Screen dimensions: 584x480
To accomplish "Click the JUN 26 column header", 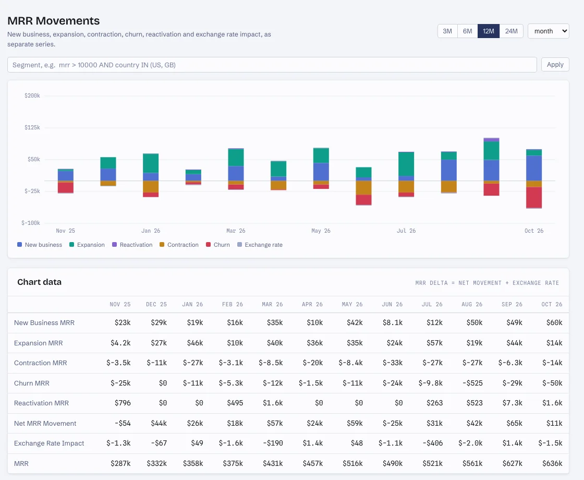I will [392, 305].
